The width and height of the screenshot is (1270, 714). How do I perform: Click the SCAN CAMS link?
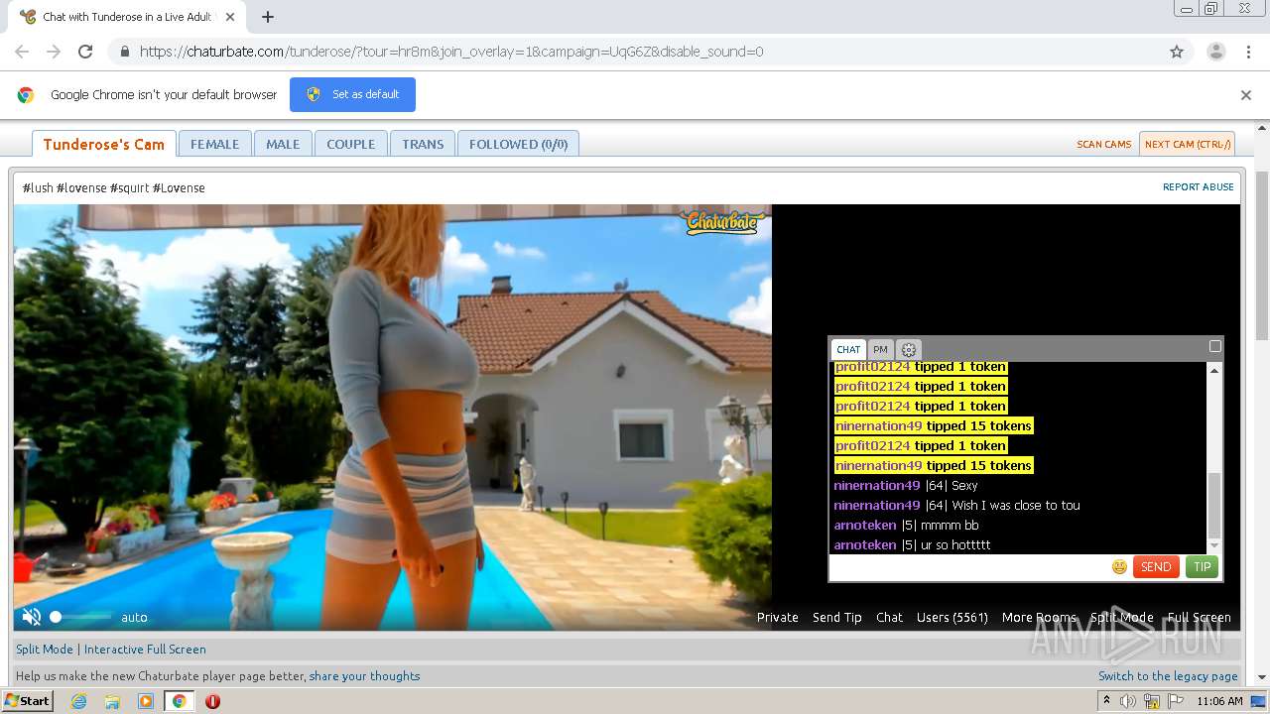pyautogui.click(x=1104, y=144)
